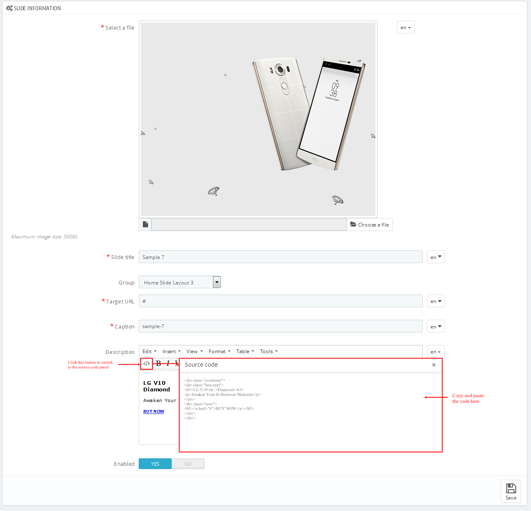Switch Enabled to YES
The width and height of the screenshot is (531, 511).
coord(155,464)
